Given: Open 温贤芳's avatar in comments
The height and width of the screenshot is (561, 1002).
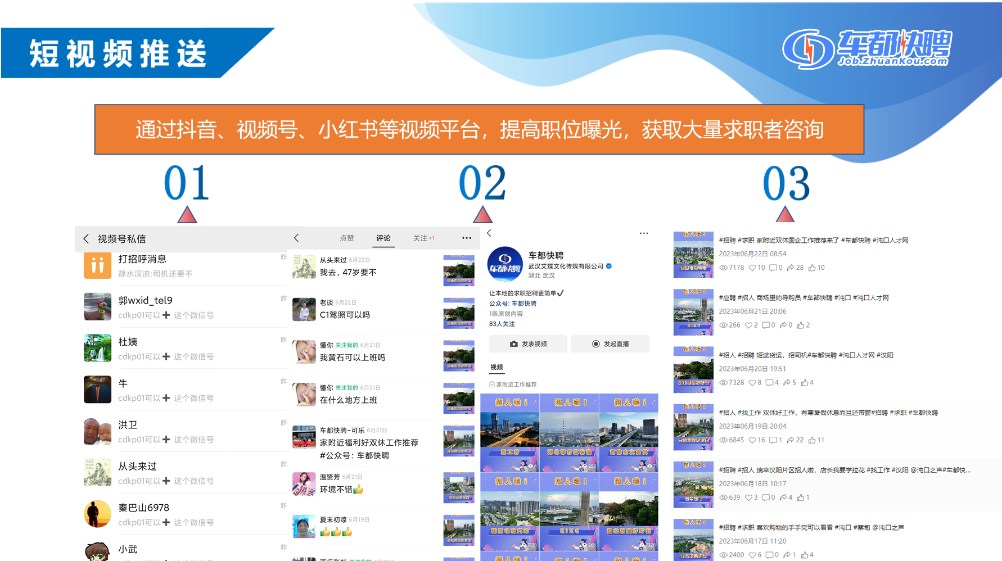Looking at the screenshot, I should point(304,484).
